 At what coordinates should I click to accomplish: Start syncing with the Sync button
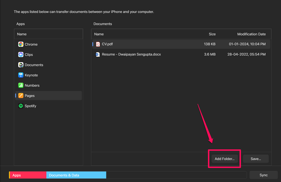263,175
